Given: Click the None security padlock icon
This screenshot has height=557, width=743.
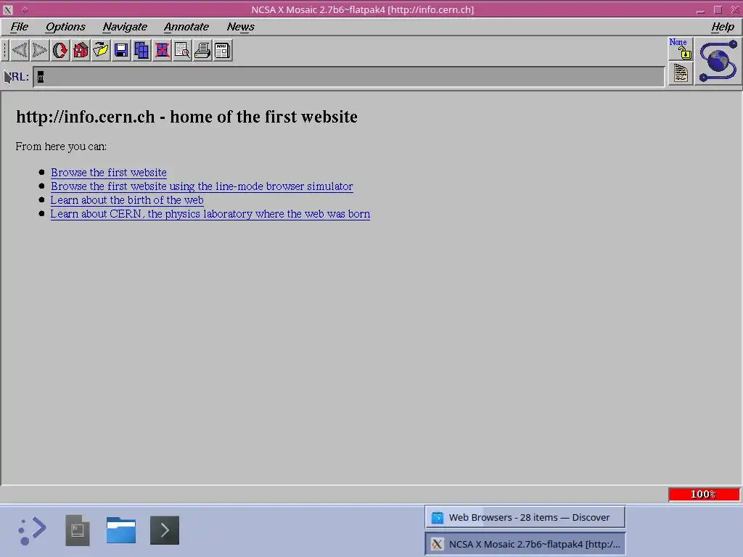Looking at the screenshot, I should (681, 49).
